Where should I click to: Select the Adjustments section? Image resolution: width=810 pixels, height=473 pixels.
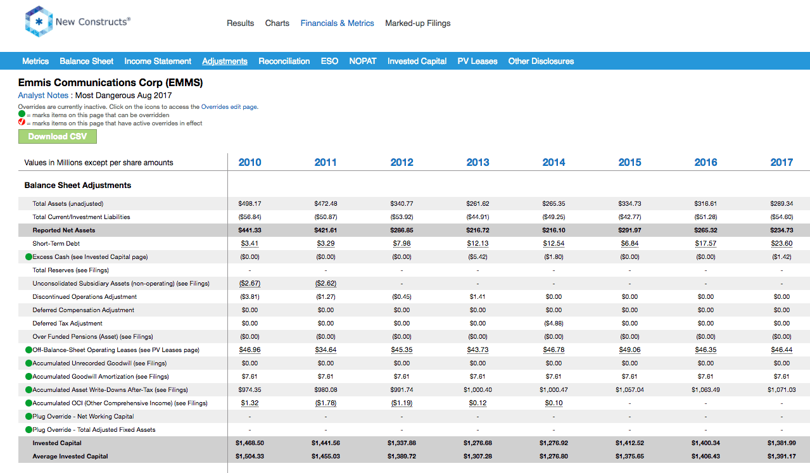pos(225,61)
